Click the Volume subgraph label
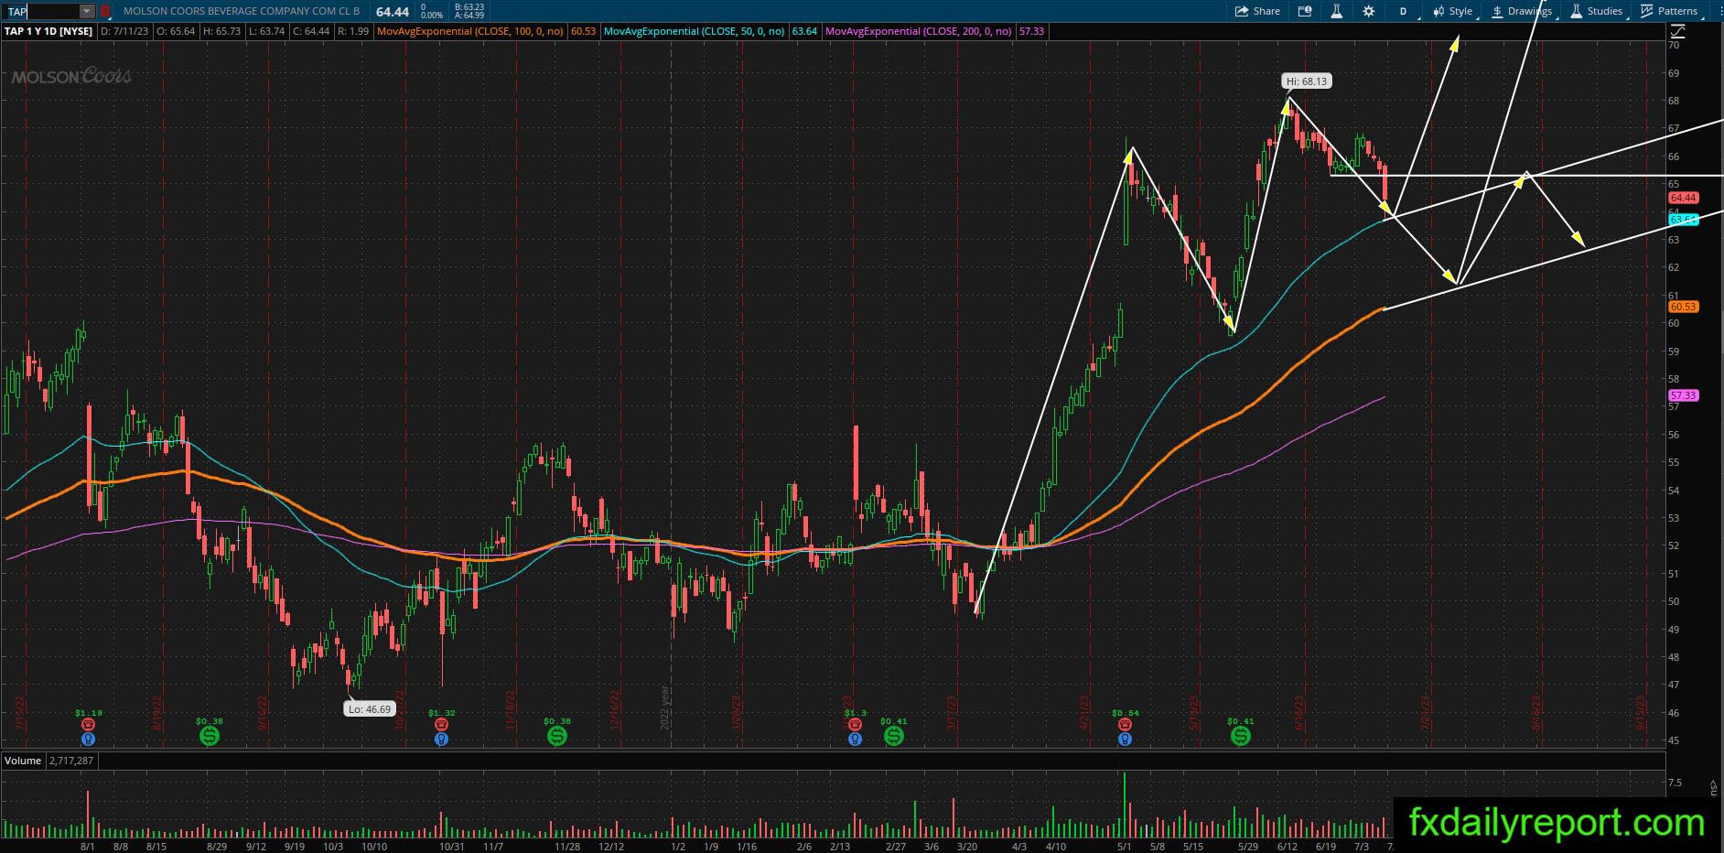 pyautogui.click(x=23, y=761)
